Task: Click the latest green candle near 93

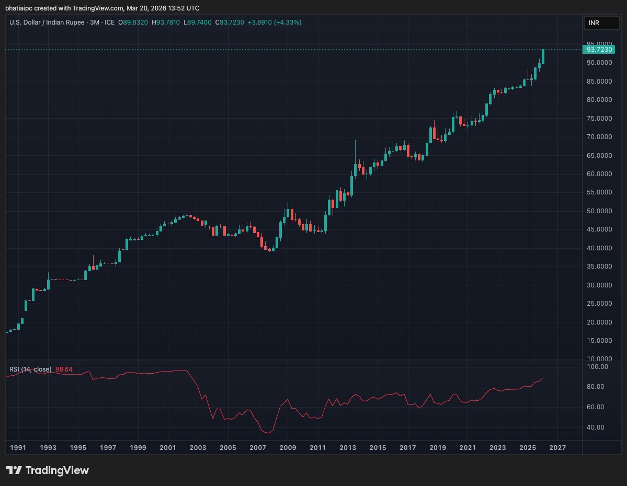Action: (x=543, y=56)
